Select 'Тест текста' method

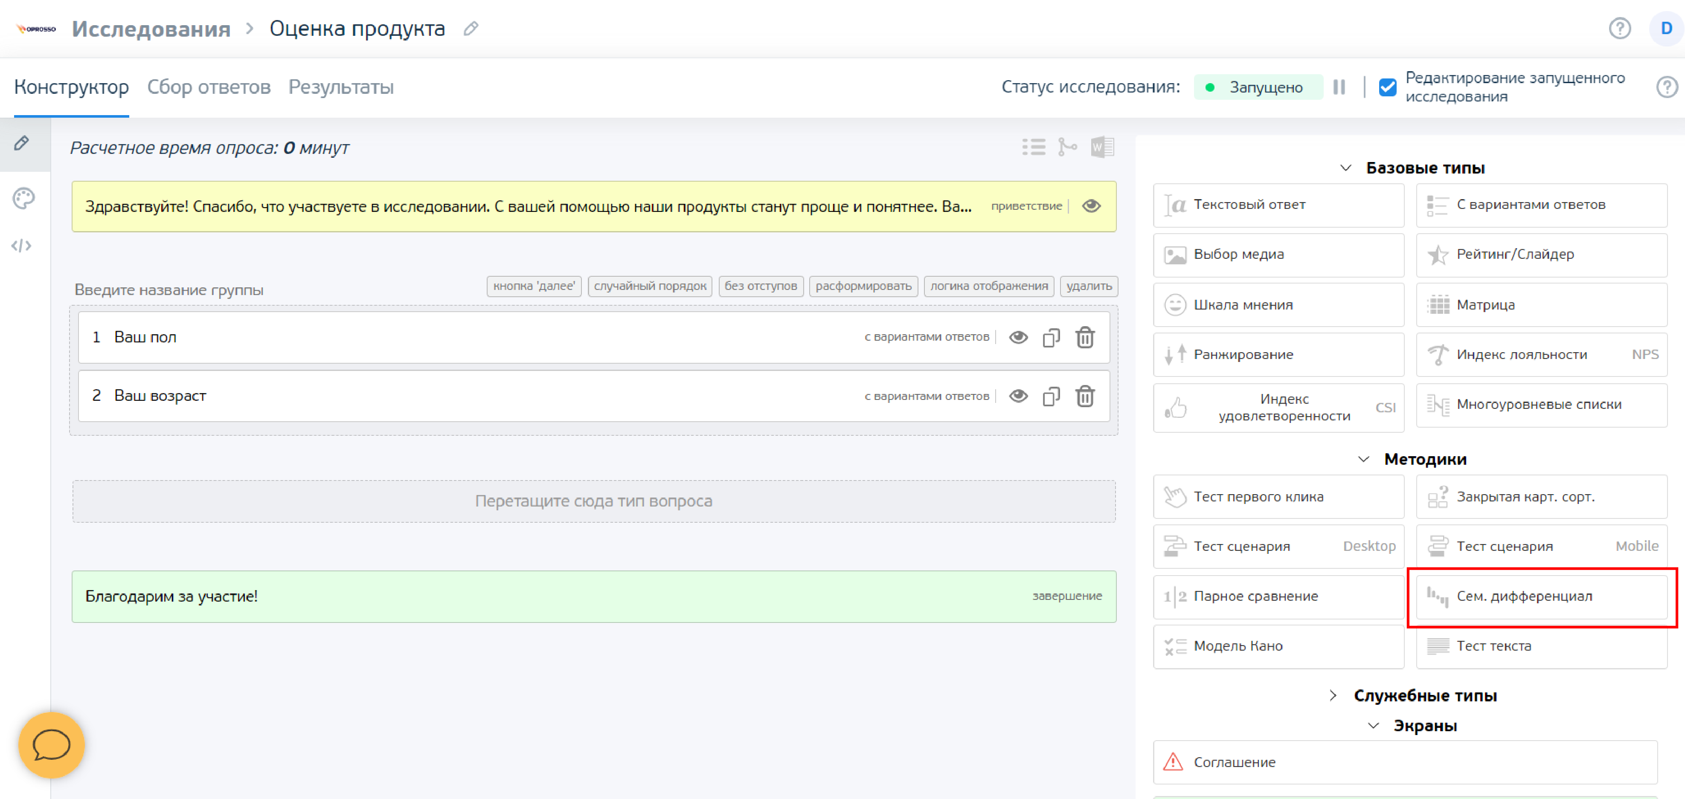point(1541,646)
